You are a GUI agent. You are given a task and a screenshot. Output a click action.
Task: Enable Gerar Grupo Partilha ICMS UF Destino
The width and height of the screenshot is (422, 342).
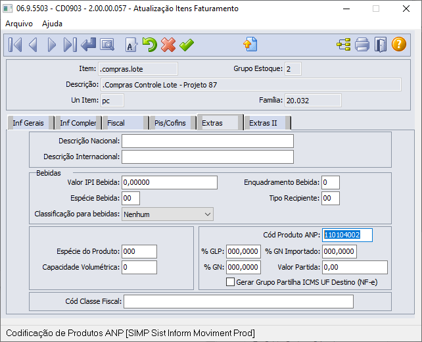point(230,281)
